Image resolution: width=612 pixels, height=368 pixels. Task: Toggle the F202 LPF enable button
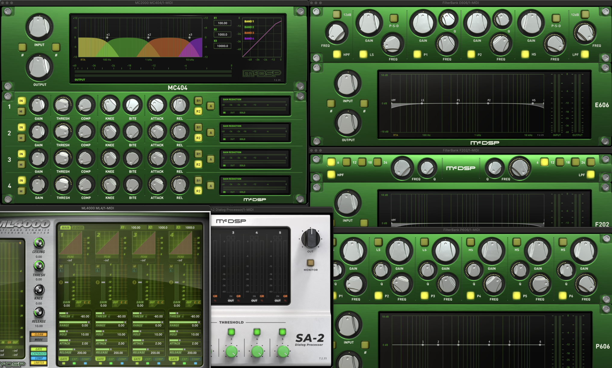[591, 174]
